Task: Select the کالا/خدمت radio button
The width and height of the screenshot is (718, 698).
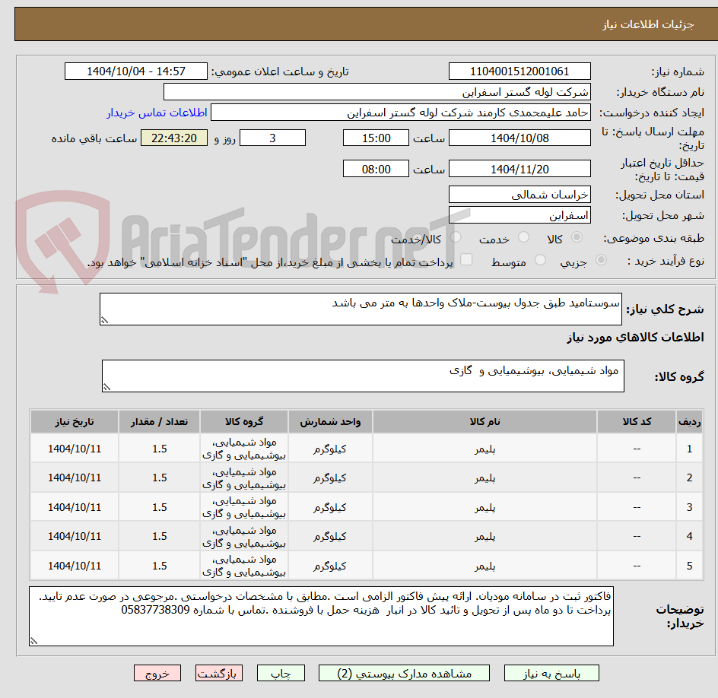Action: (456, 237)
